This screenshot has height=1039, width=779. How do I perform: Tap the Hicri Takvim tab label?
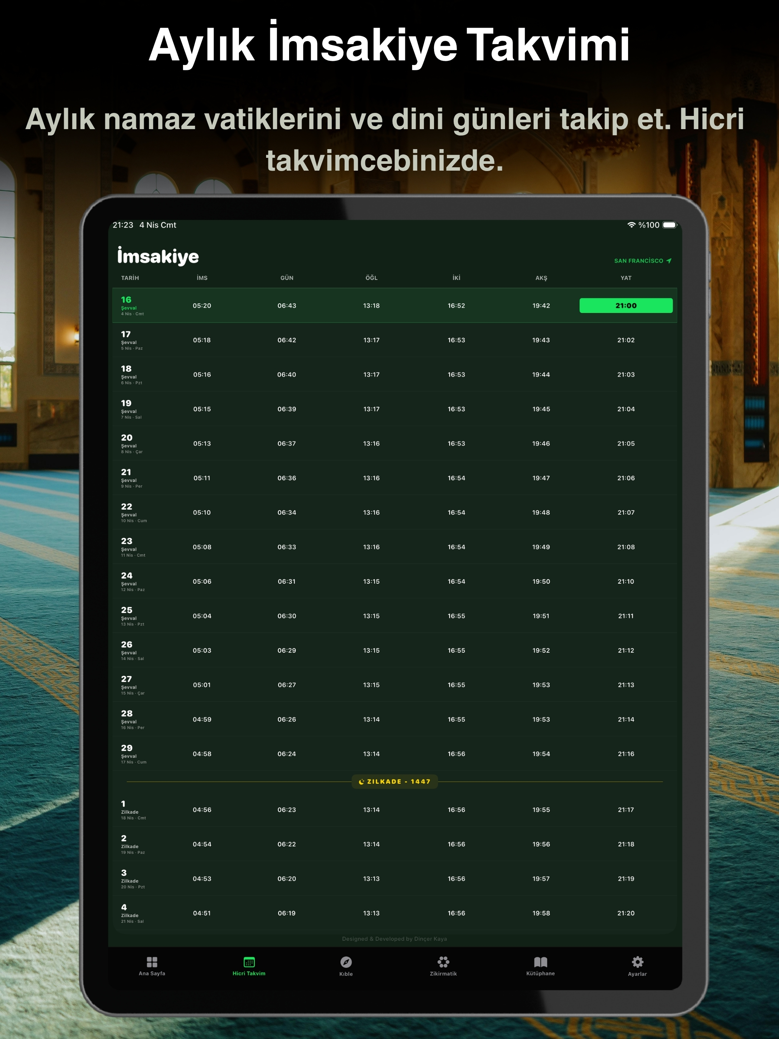click(249, 973)
